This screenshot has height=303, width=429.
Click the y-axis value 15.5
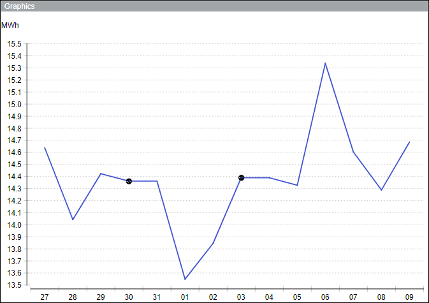click(x=14, y=44)
